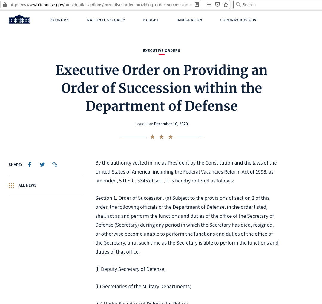Click the padlock site security icon
Viewport: 322px width, 304px height.
[4, 4]
